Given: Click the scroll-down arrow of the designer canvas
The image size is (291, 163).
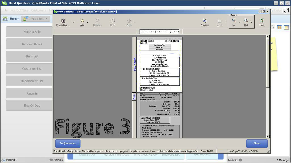Looking at the screenshot, I should (x=268, y=136).
